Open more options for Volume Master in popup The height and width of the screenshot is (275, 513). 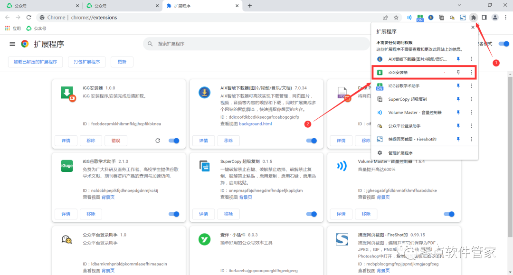[x=472, y=113]
